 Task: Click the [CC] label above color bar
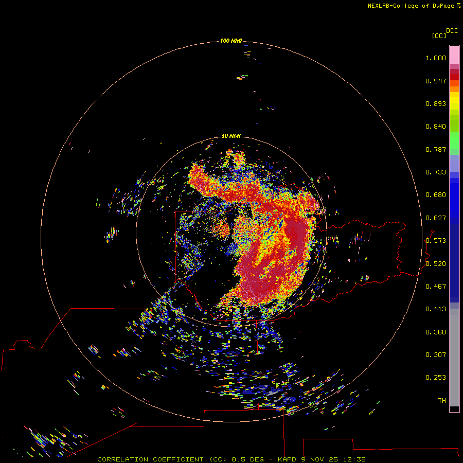[x=439, y=35]
